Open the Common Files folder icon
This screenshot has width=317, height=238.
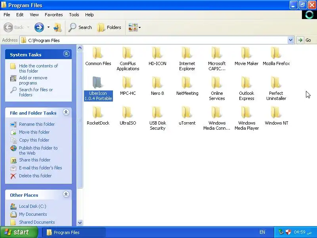[x=98, y=53]
